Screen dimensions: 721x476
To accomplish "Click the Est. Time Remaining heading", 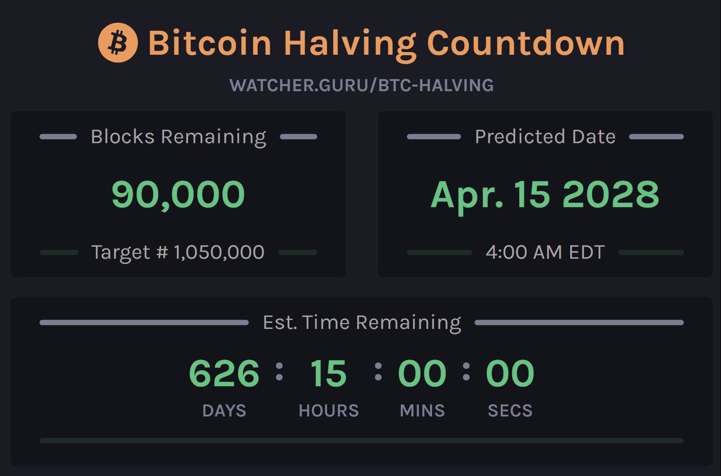I will tap(362, 322).
